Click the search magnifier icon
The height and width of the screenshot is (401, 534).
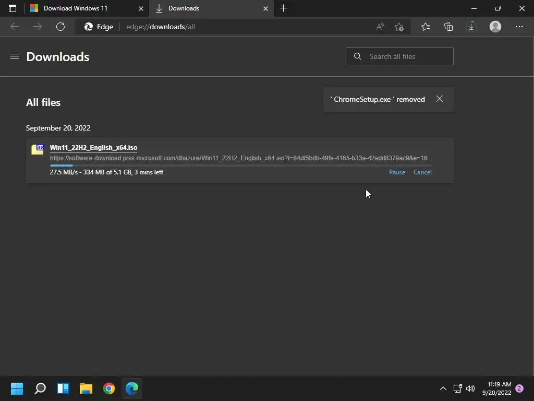pyautogui.click(x=358, y=56)
